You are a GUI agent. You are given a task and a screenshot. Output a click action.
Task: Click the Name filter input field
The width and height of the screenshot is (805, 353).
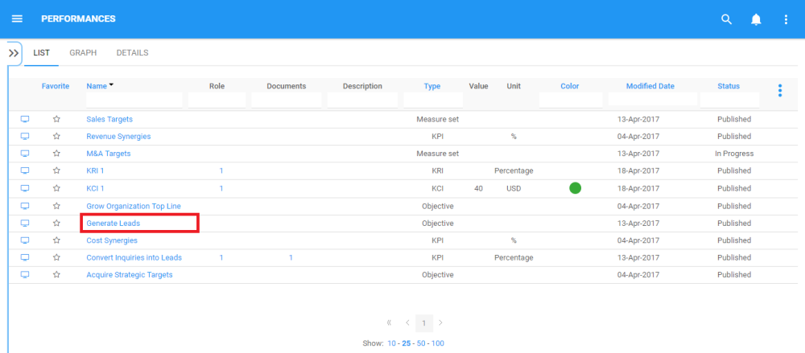(x=134, y=100)
